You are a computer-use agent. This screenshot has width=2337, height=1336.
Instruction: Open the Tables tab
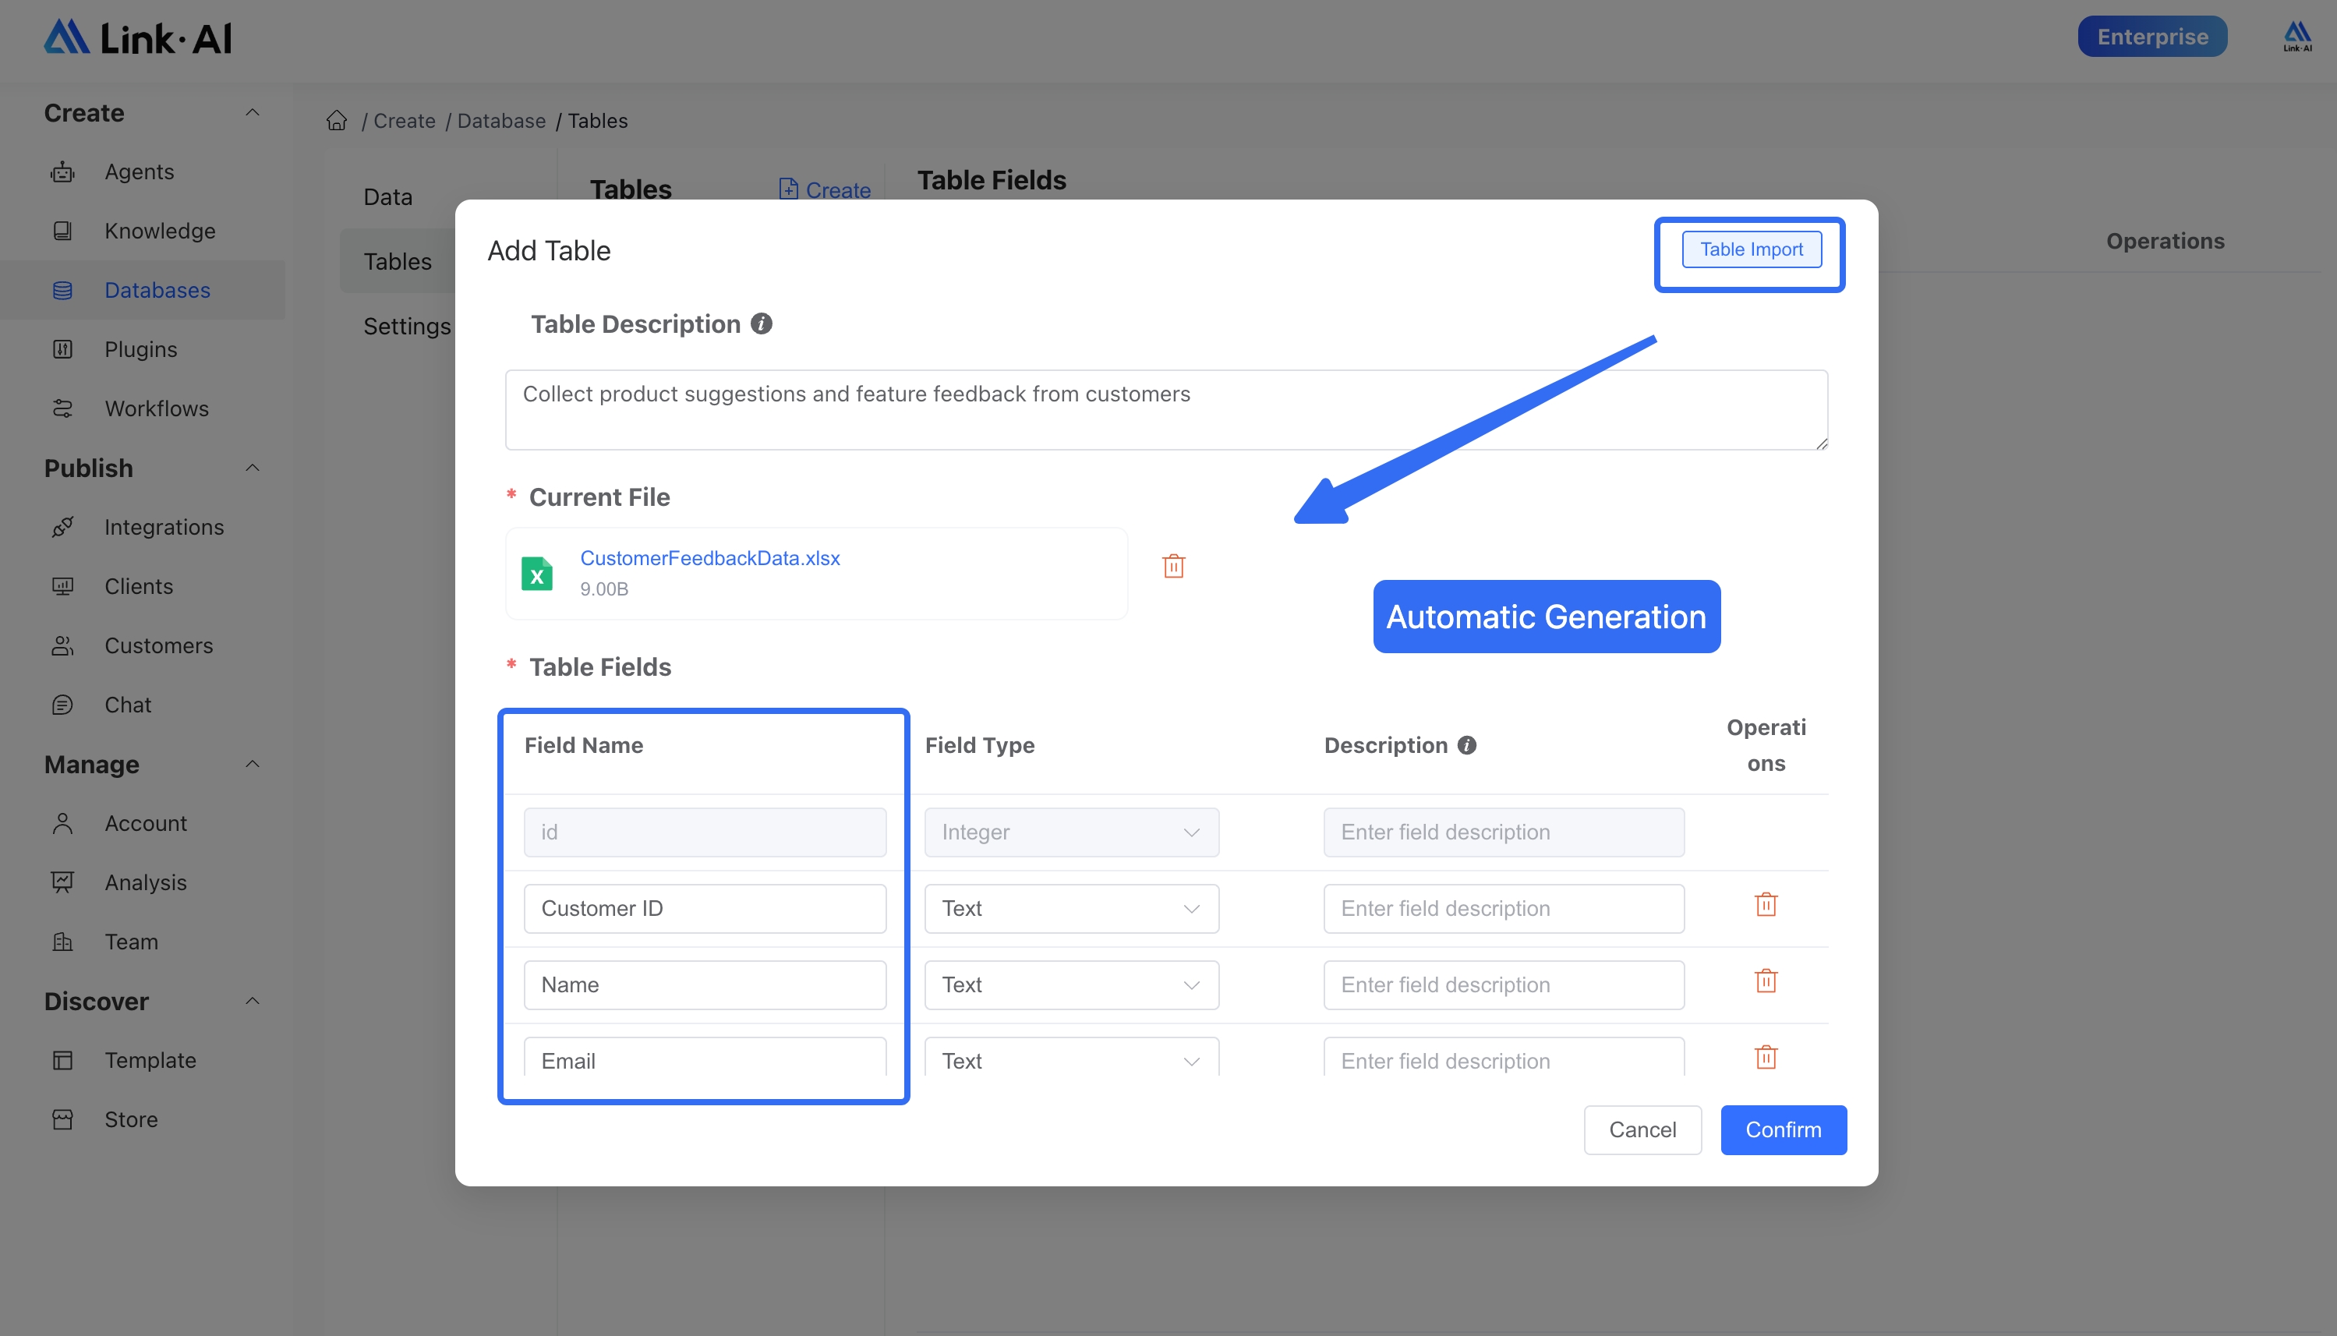(398, 262)
